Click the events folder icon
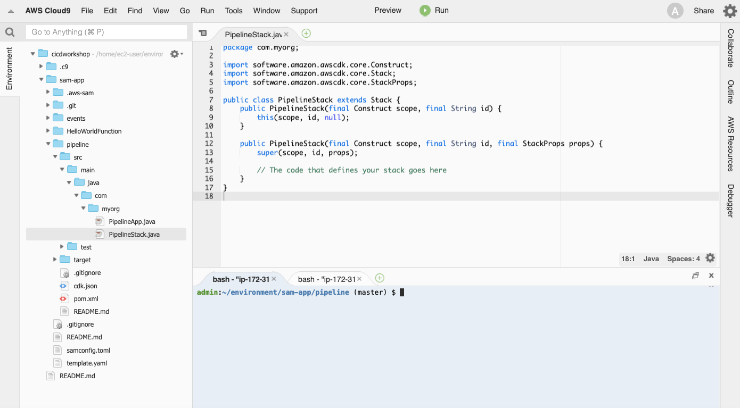 [58, 118]
